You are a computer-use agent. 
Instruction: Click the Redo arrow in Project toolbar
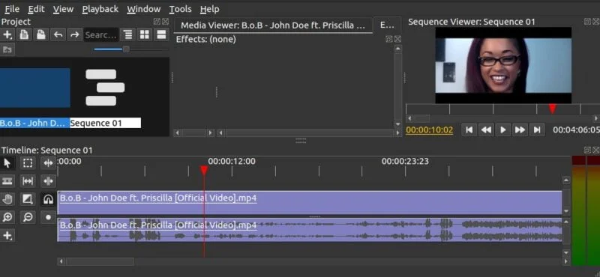point(74,34)
